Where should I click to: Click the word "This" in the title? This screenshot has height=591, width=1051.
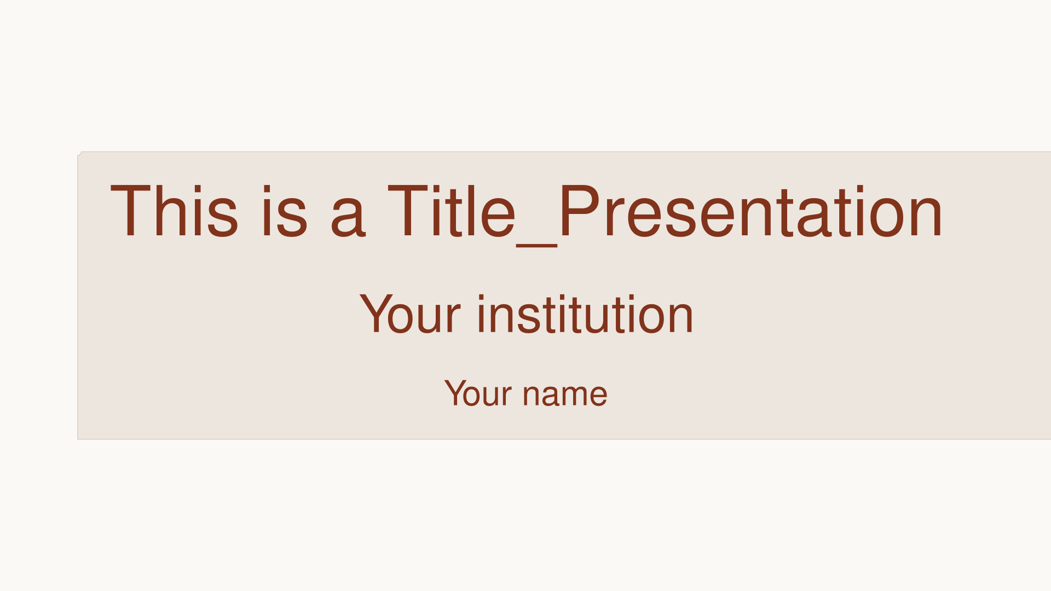174,211
